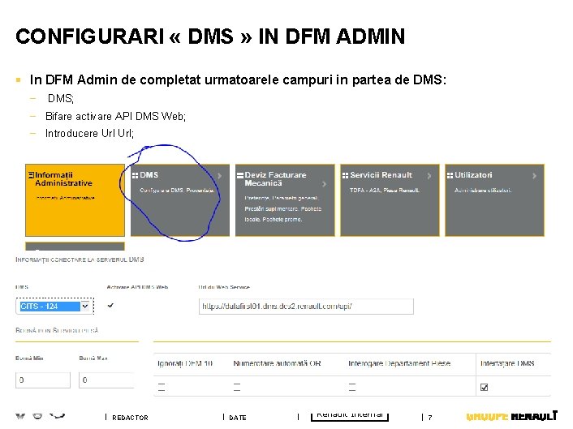573x429 pixels.
Task: Click the Informații conectare la serverul DMS heading
Action: coord(80,260)
